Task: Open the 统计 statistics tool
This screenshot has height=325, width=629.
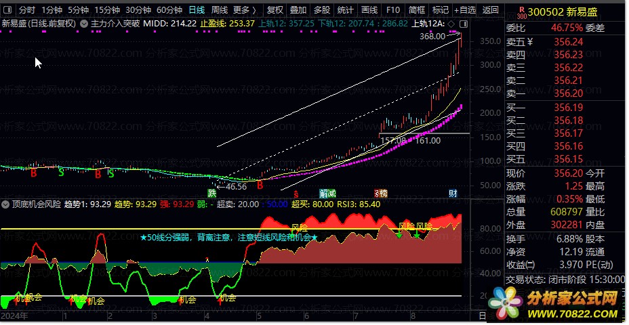Action: [x=346, y=10]
